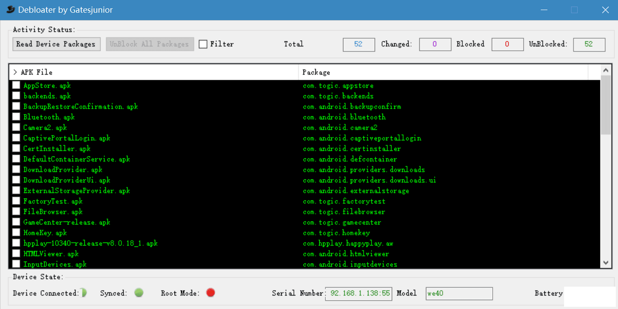Click the Debloater hat icon in title bar

(x=10, y=10)
